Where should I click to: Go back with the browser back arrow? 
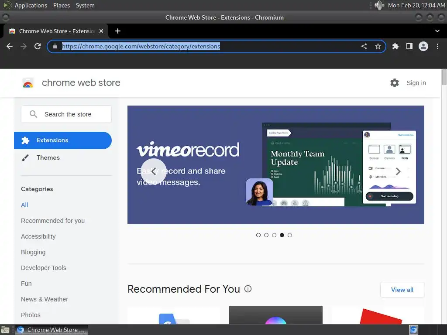pyautogui.click(x=10, y=46)
